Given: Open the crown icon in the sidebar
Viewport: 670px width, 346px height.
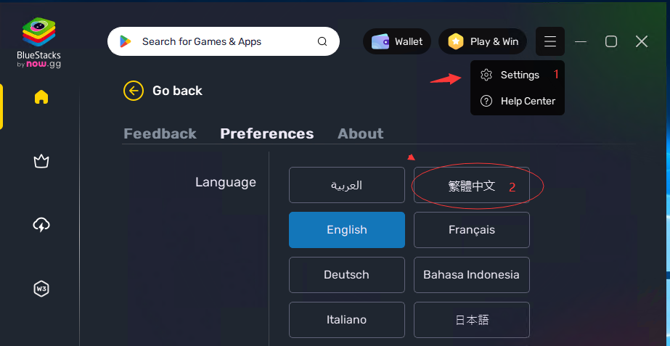Looking at the screenshot, I should pyautogui.click(x=41, y=162).
